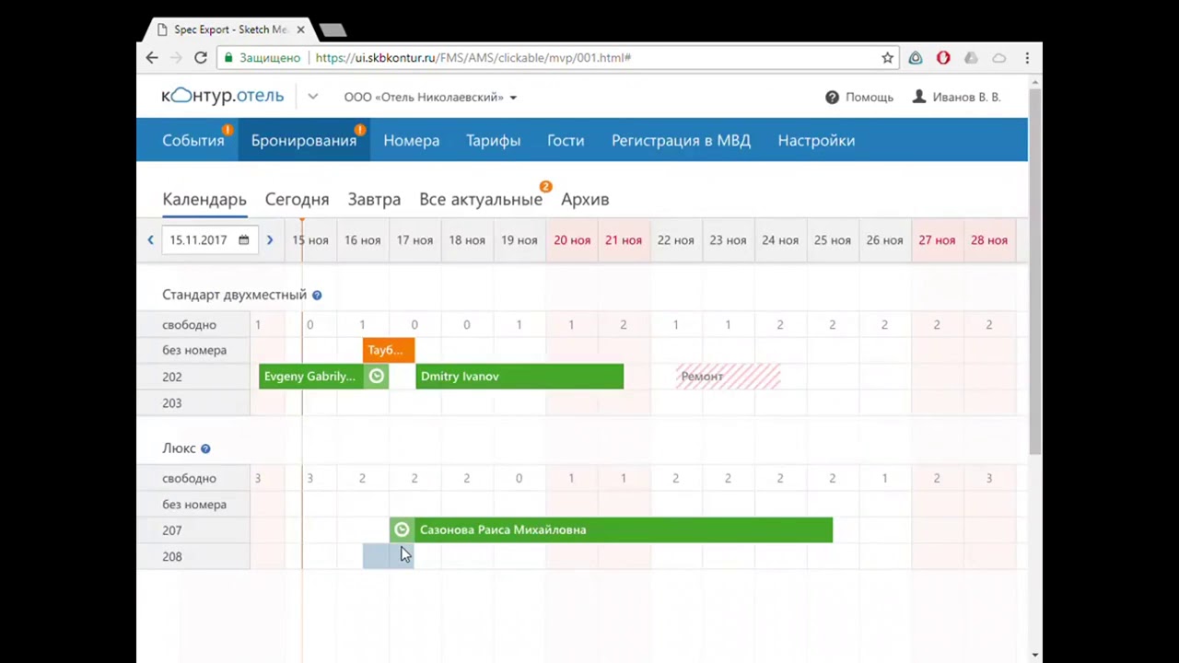This screenshot has height=663, width=1179.
Task: Click Стандарт двухместный category heading
Action: coord(234,295)
